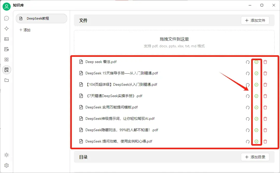Screen dimensions: 280x173
Task: Click status check for 【104页超详细】 file
Action: (256, 85)
